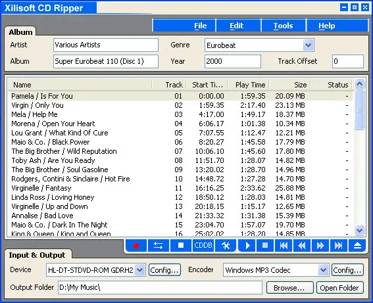
Task: Click the fast forward icon
Action: click(320, 246)
